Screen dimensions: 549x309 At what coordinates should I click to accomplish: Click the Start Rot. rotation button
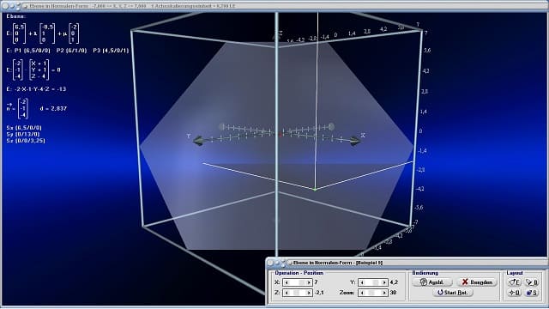pyautogui.click(x=453, y=292)
